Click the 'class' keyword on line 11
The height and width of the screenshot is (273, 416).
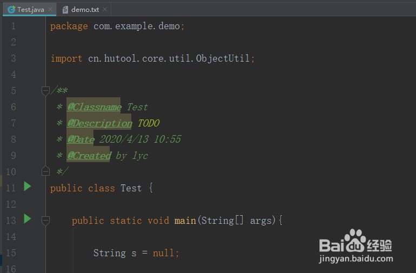[102, 188]
